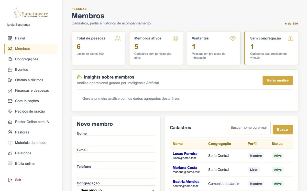Click the Pedidos de oração heart icon
This screenshot has height=191, width=307.
10,111
